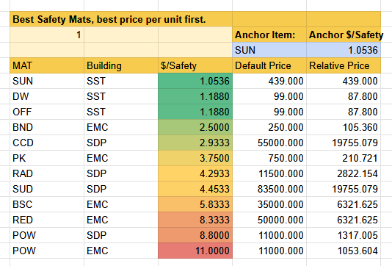Click the Default Price 55000.000 cell
The width and height of the screenshot is (392, 266).
point(269,143)
